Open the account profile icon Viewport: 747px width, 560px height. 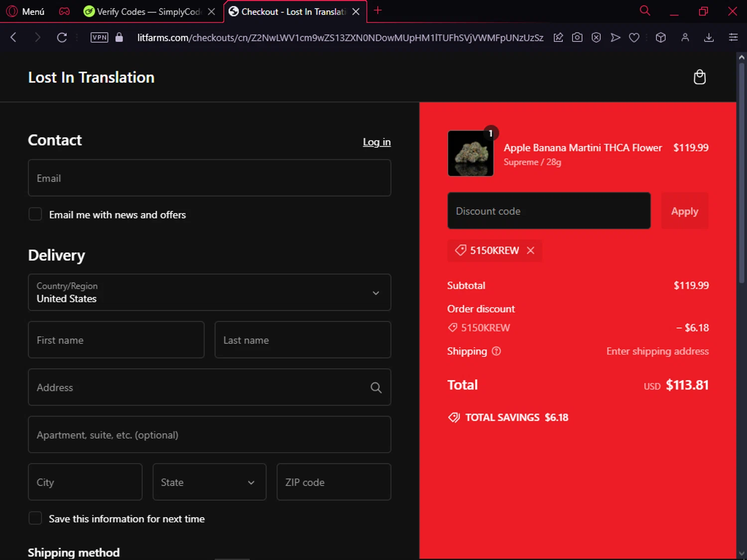point(685,37)
